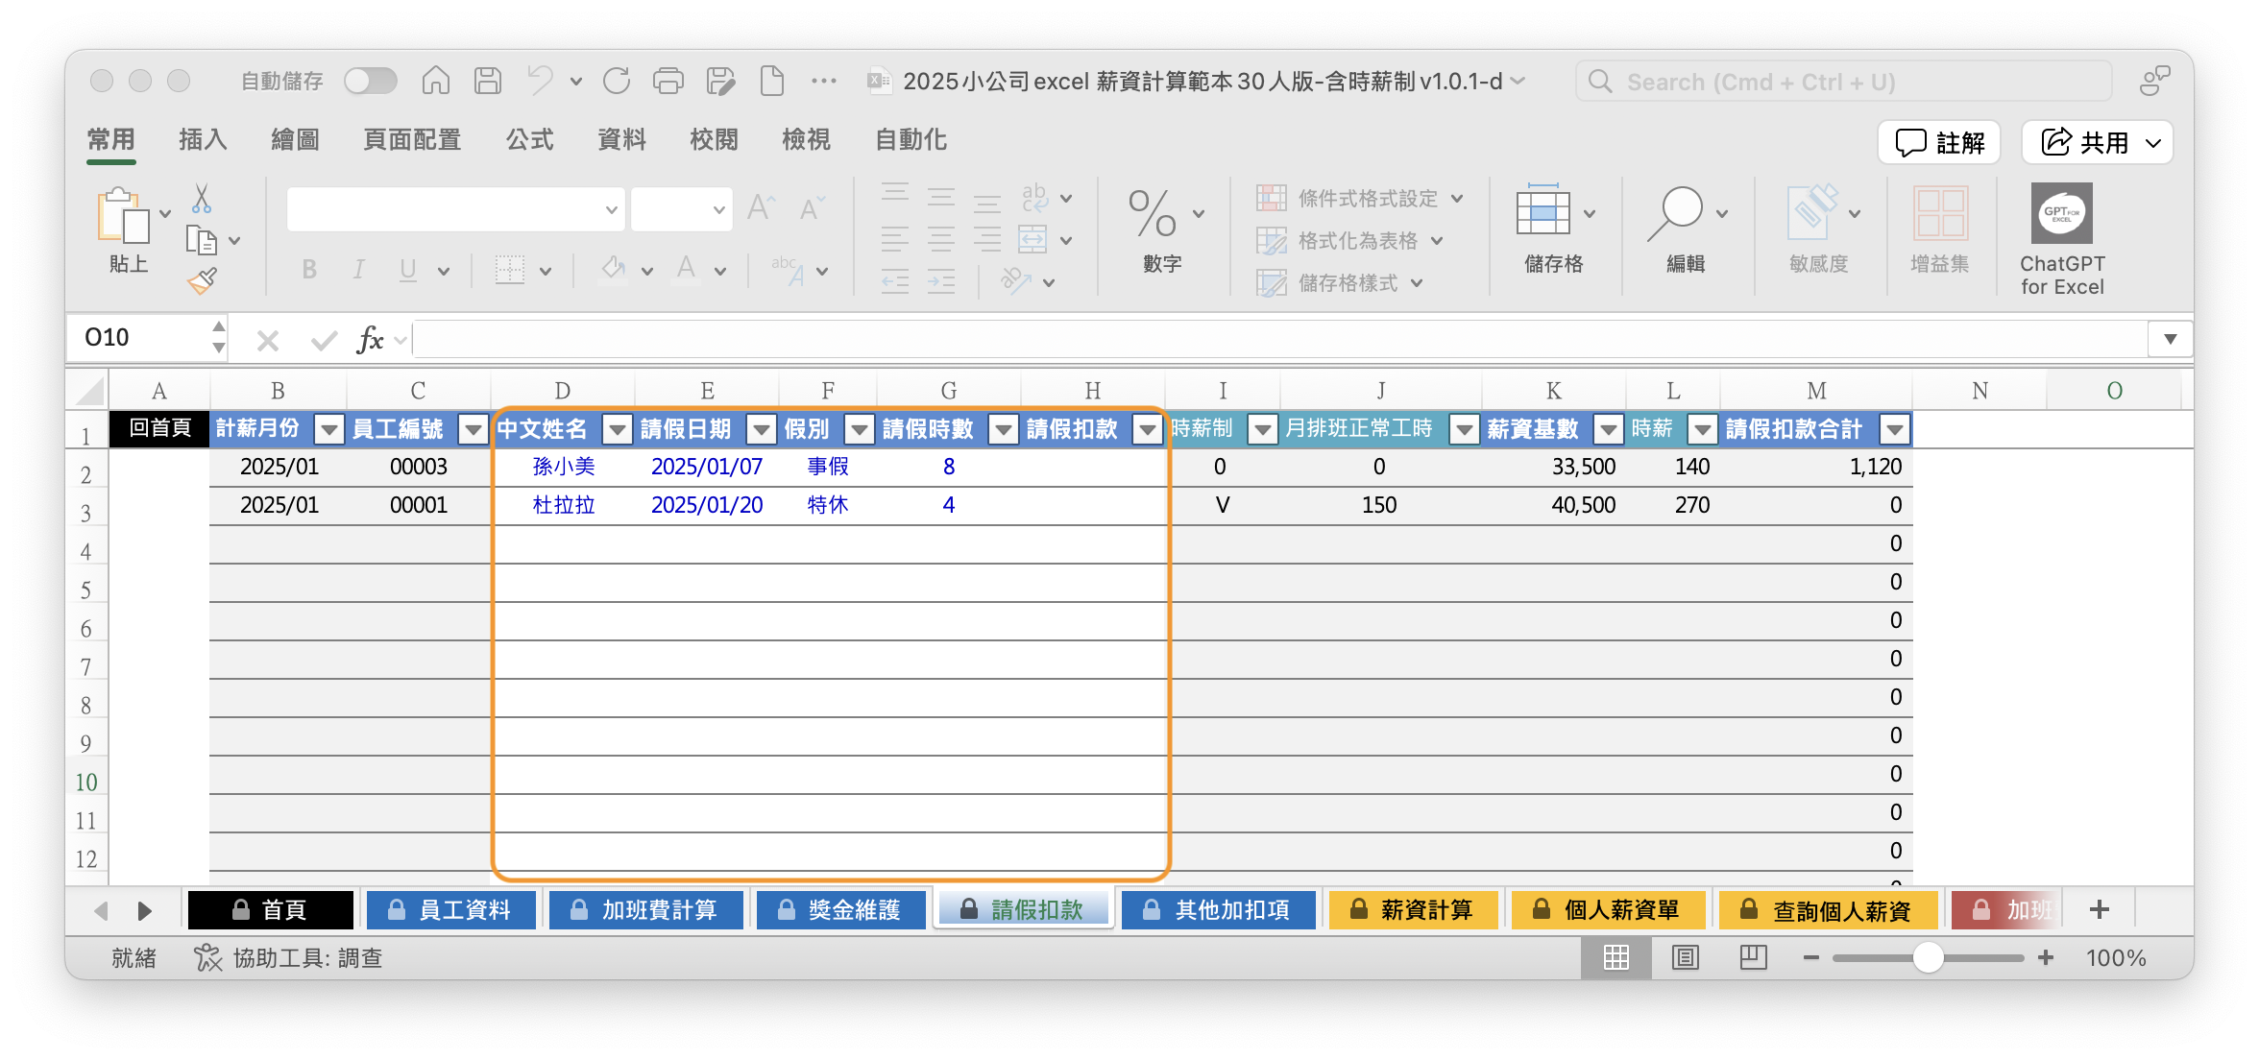The width and height of the screenshot is (2259, 1060).
Task: Click the Cut scissors icon
Action: pyautogui.click(x=201, y=199)
